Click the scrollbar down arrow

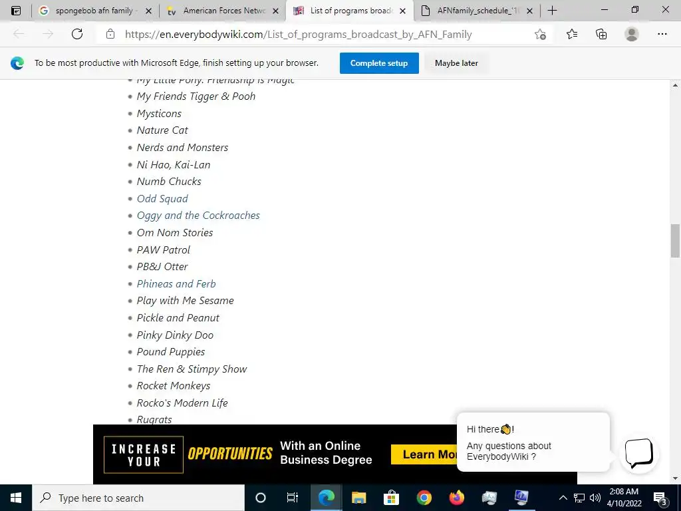coord(675,479)
